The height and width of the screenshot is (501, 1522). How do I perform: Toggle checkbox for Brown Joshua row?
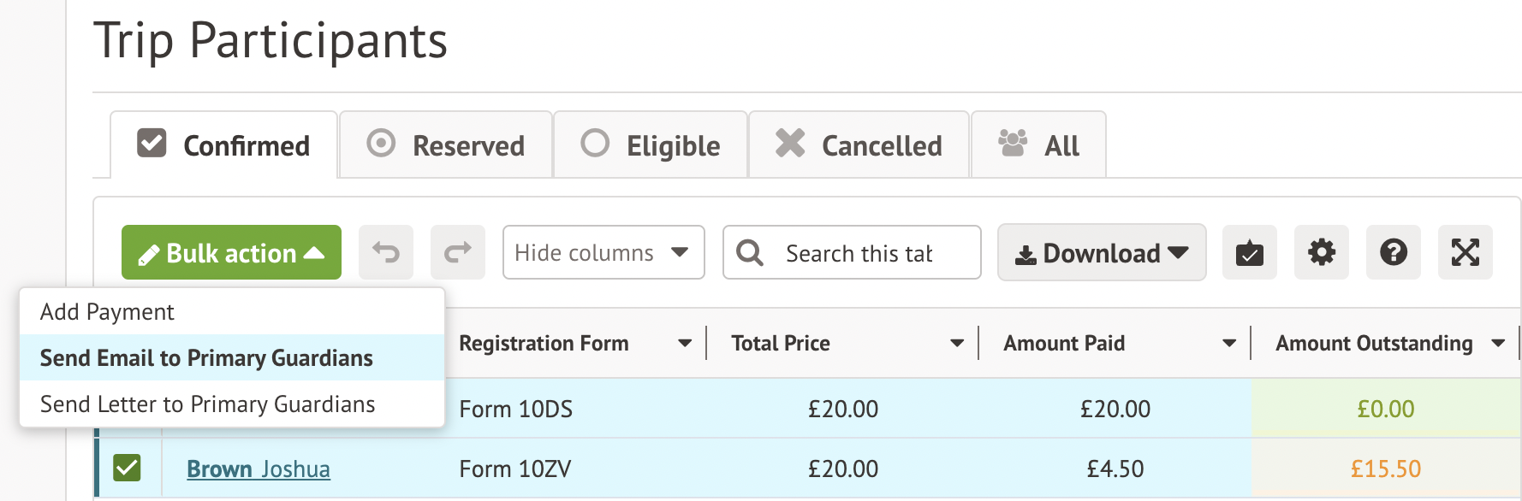(x=127, y=468)
